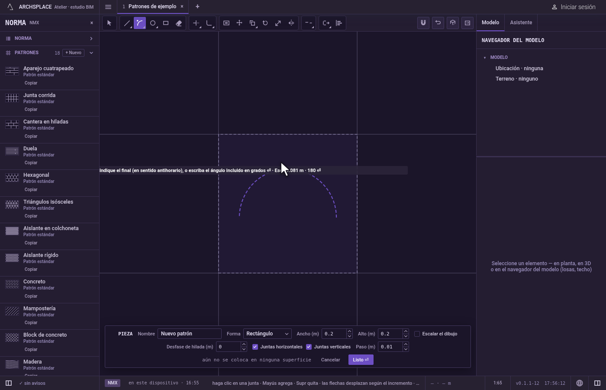
Task: Click the Nombre input field
Action: pyautogui.click(x=189, y=334)
